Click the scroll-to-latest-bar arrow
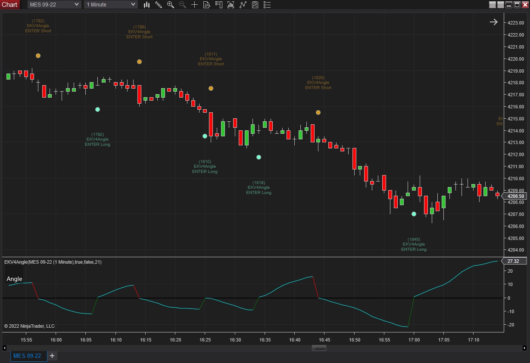Image resolution: width=530 pixels, height=363 pixels. [493, 22]
